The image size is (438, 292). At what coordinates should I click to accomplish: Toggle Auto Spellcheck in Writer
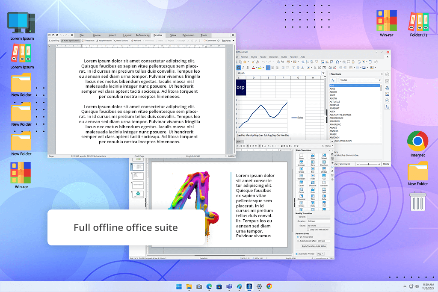tap(71, 41)
